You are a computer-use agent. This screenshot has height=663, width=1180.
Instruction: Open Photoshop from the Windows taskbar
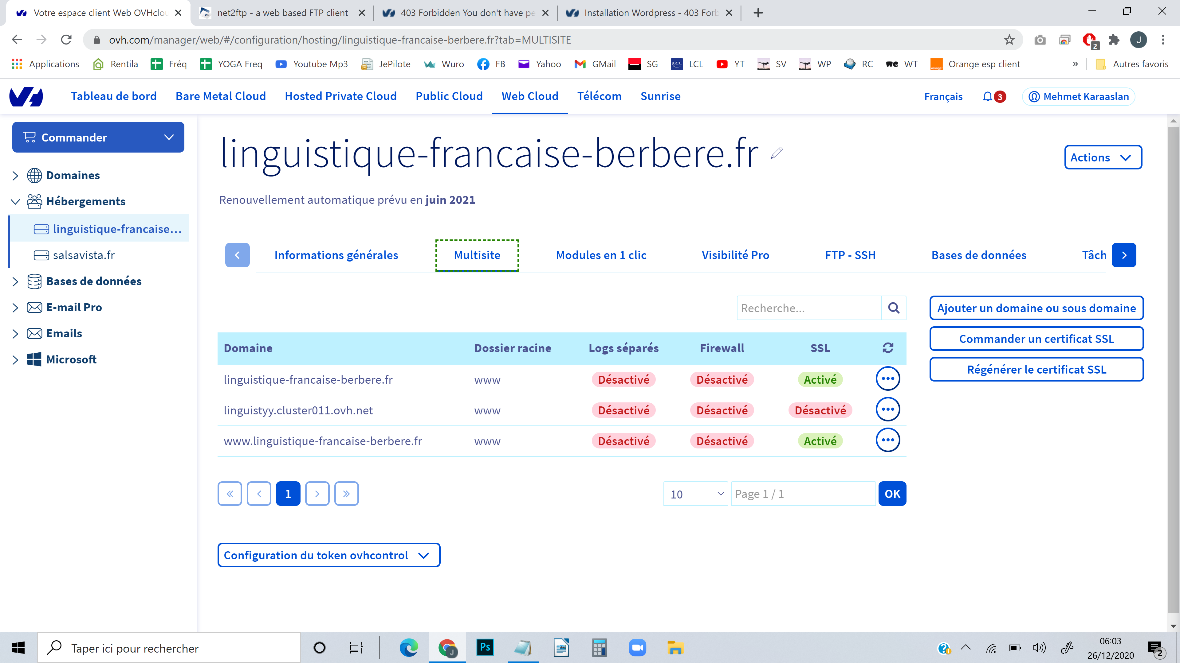tap(485, 647)
